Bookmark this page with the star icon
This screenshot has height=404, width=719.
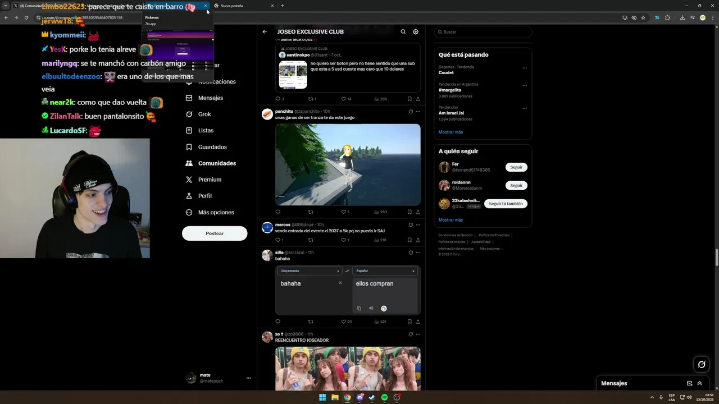point(643,17)
